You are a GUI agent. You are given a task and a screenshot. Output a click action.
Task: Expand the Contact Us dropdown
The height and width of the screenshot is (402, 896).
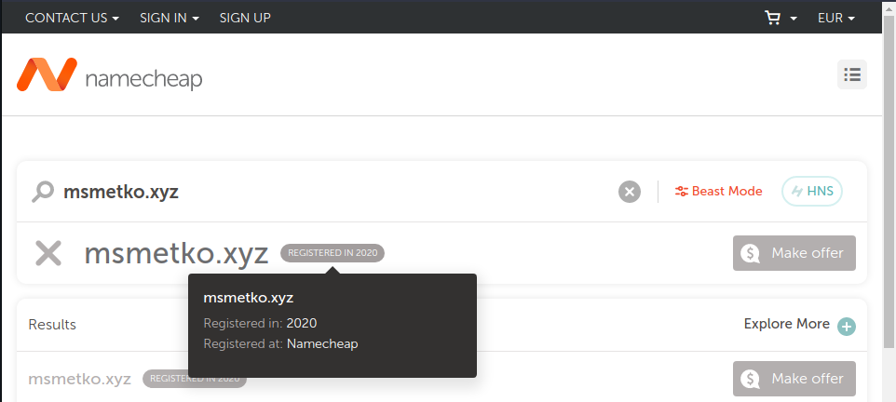(x=72, y=18)
